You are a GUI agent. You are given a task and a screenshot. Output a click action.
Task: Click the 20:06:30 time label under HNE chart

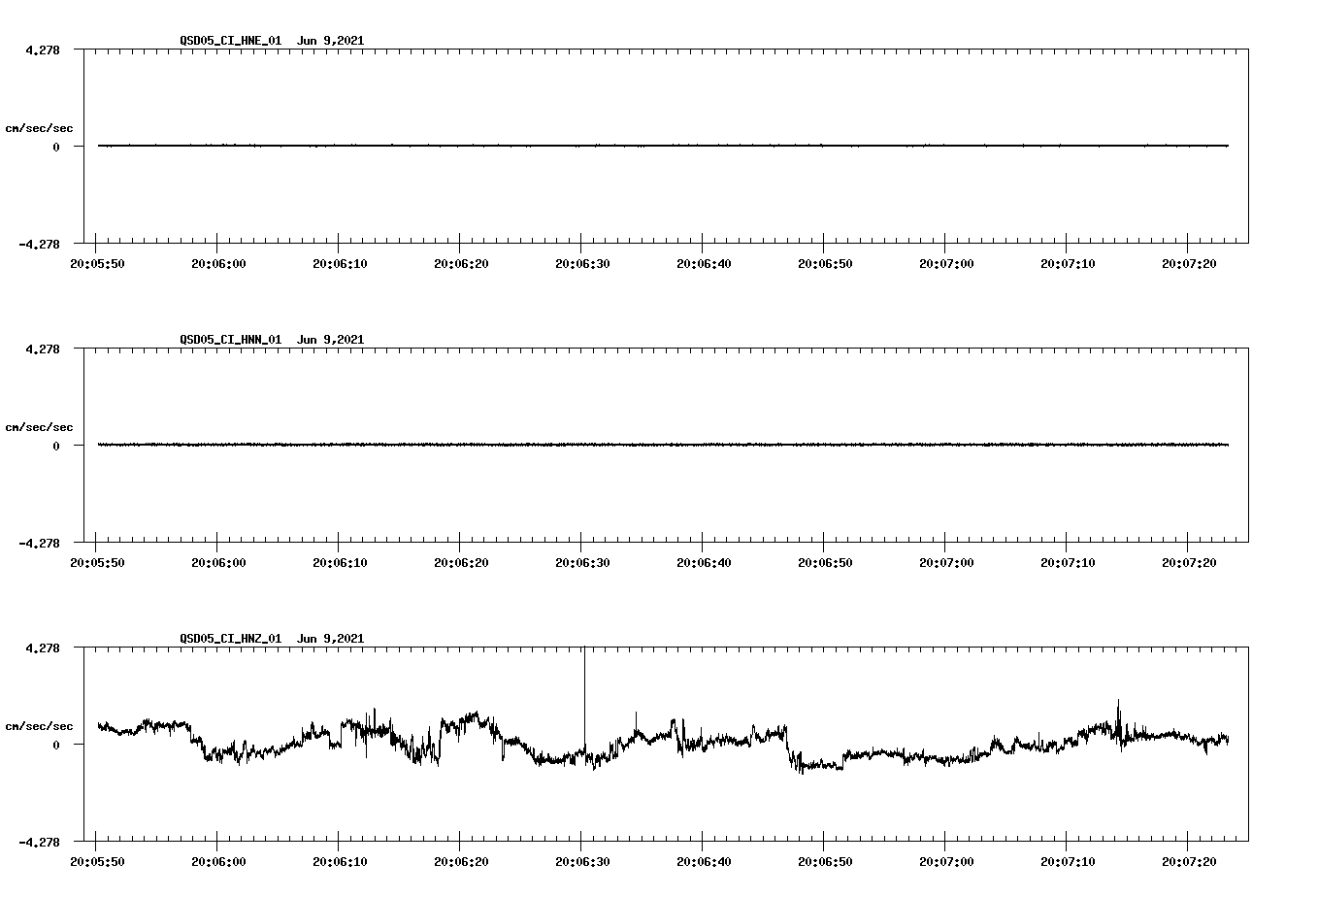click(582, 263)
